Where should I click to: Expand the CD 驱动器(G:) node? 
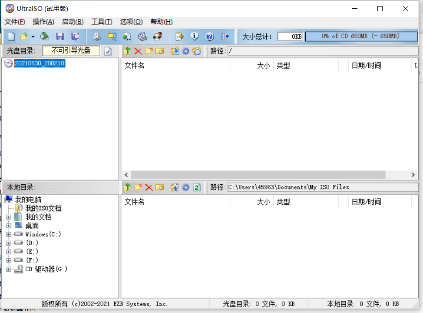point(9,269)
